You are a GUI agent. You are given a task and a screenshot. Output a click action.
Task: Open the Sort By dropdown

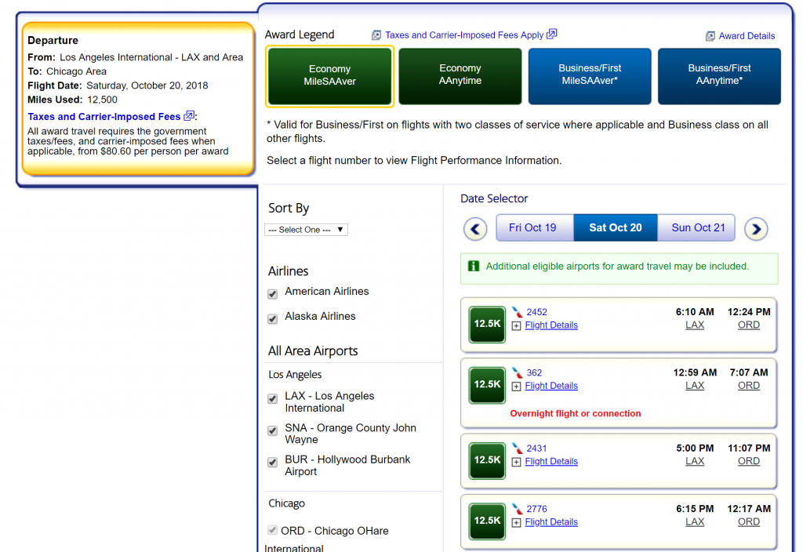click(306, 230)
